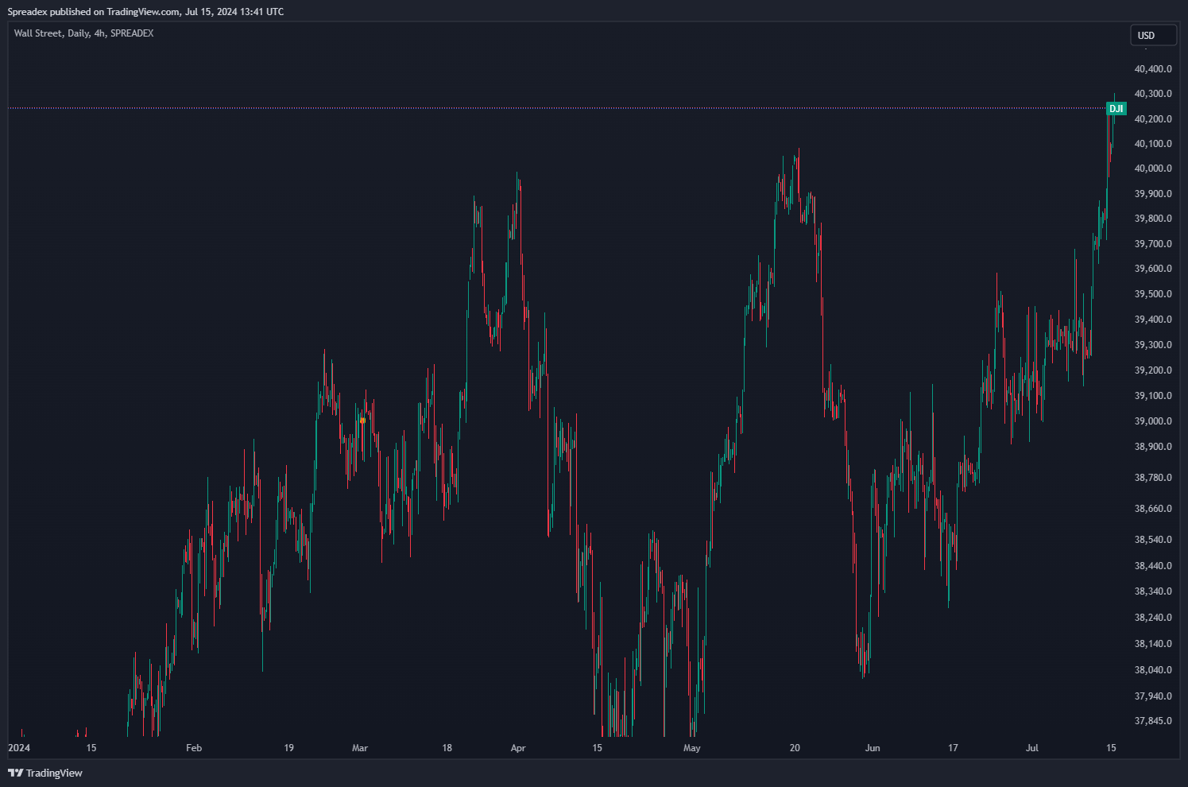Click the 38,540.0 price axis label
This screenshot has height=787, width=1188.
tap(1153, 540)
